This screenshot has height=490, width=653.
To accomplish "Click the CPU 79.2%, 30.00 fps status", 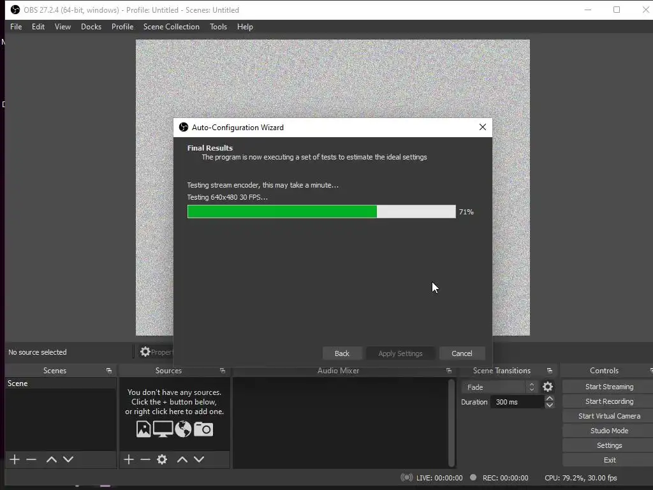I will [x=580, y=478].
